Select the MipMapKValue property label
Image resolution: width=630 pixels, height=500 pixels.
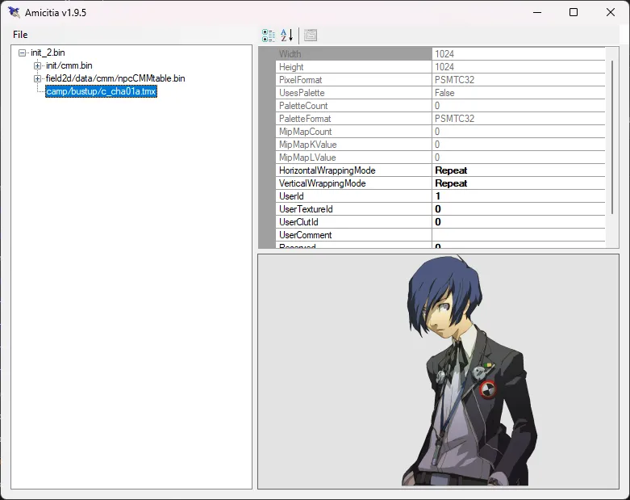click(308, 144)
